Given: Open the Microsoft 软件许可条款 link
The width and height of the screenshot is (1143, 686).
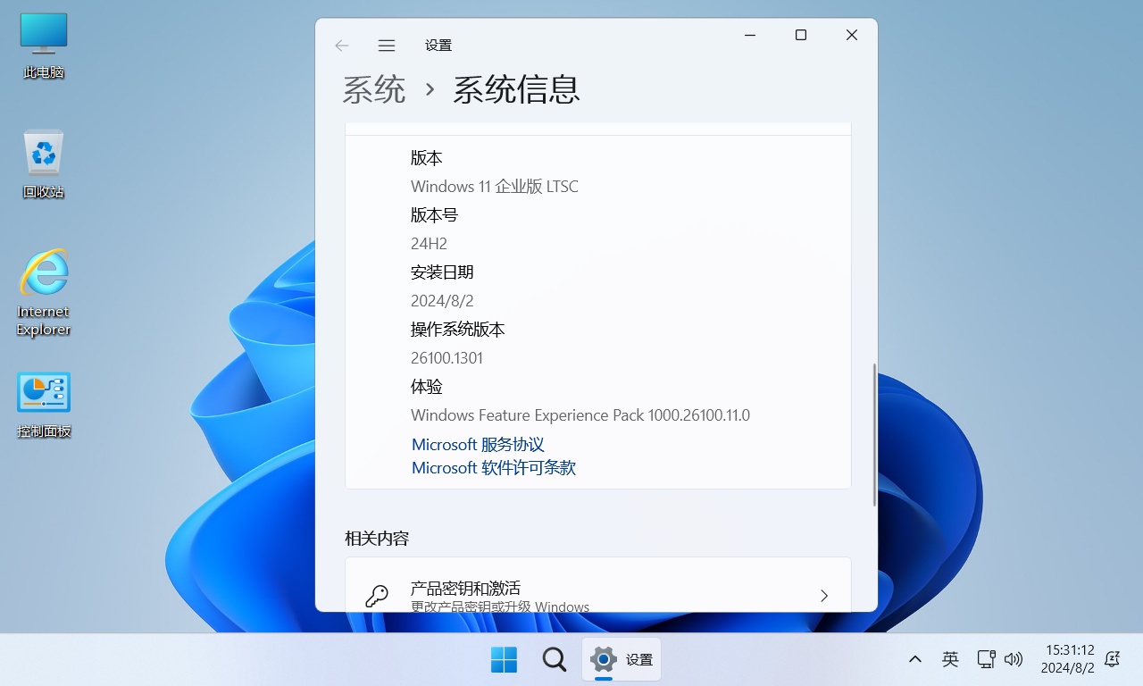Looking at the screenshot, I should pos(493,467).
